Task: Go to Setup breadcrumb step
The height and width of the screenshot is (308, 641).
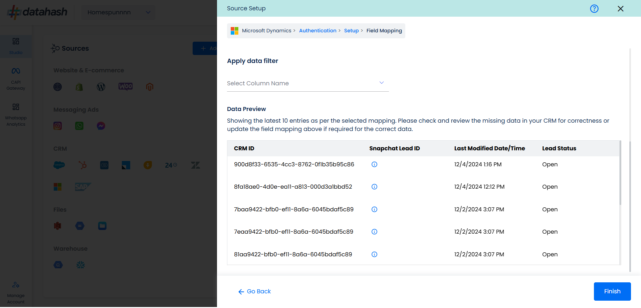Action: coord(351,31)
